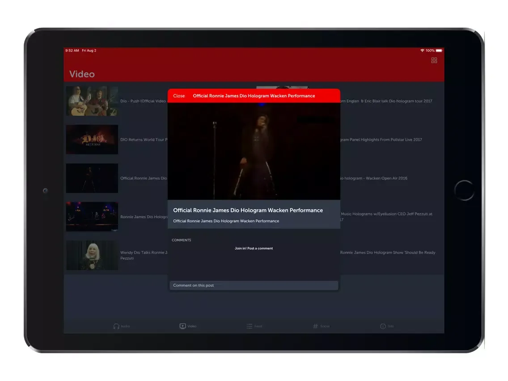This screenshot has height=381, width=508.
Task: Switch to the Video tab
Action: tap(188, 326)
